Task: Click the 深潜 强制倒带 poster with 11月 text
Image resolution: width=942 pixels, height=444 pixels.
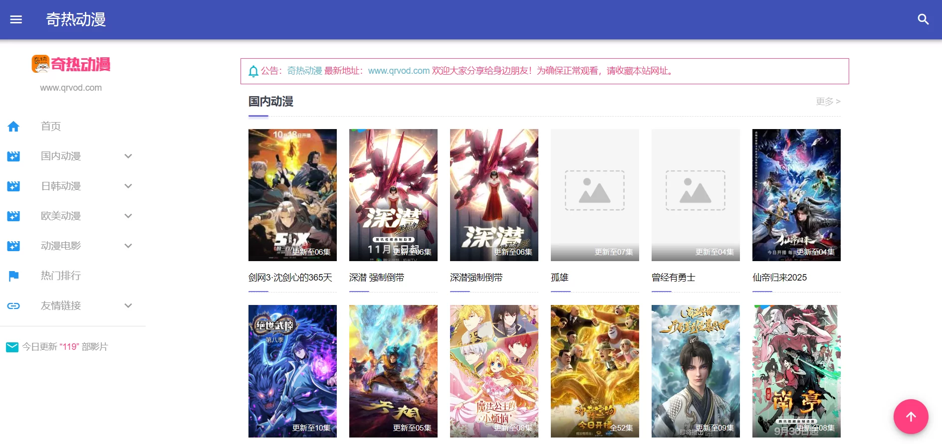Action: click(x=393, y=195)
